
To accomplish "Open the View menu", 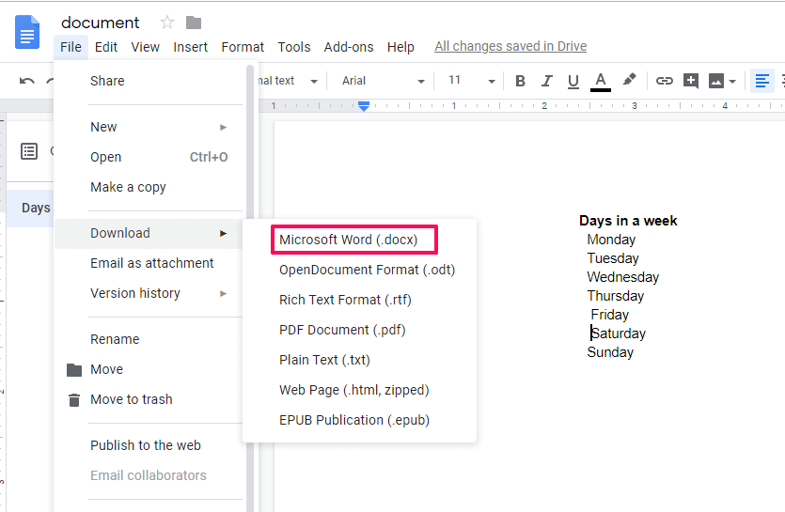I will (145, 47).
